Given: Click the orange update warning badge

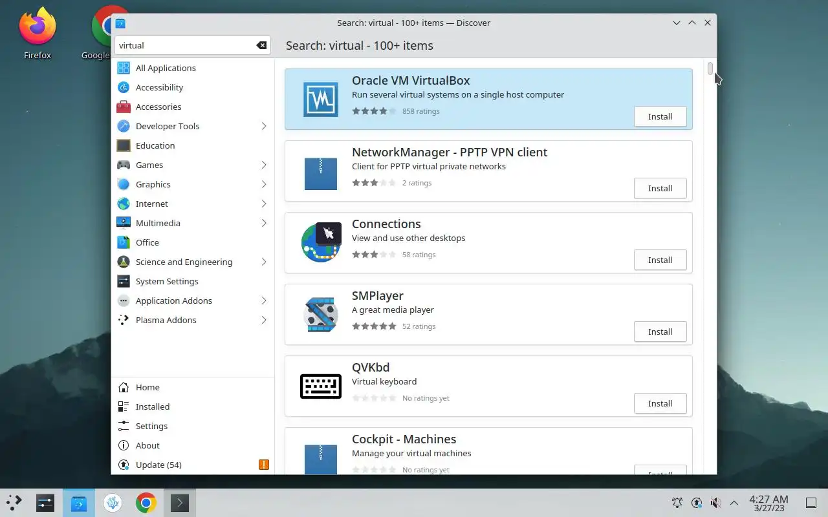Looking at the screenshot, I should (263, 465).
